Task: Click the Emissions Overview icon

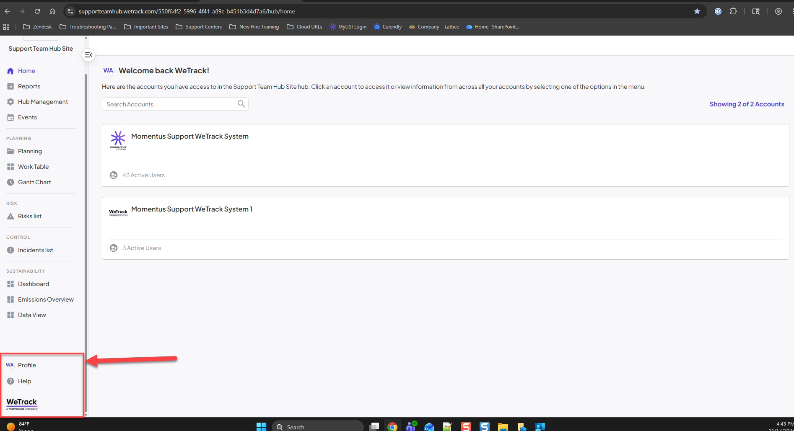Action: click(10, 299)
